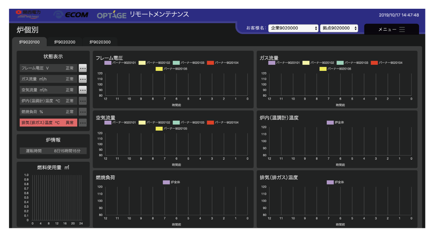
Task: Open the 企業9020000 customer dropdown
Action: point(293,28)
